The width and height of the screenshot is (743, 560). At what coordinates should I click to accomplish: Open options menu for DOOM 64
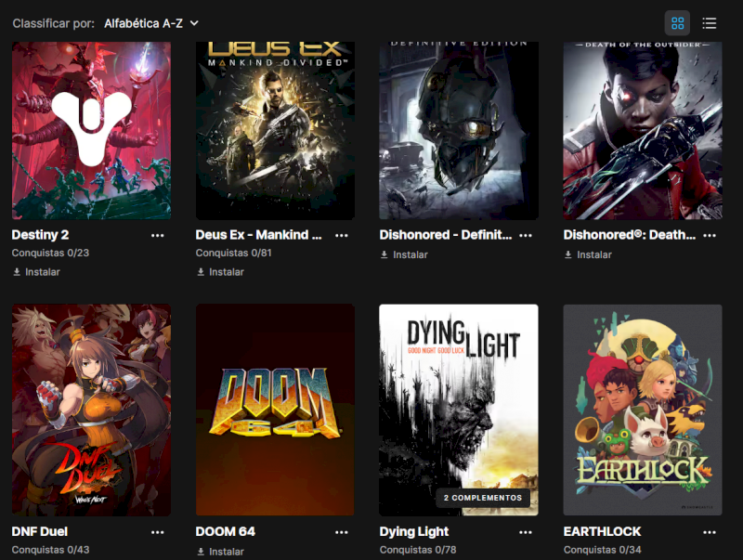pos(341,532)
